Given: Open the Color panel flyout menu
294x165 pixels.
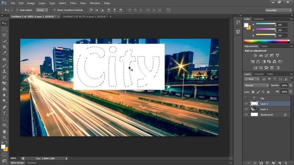Looking at the screenshot, I should 291,19.
